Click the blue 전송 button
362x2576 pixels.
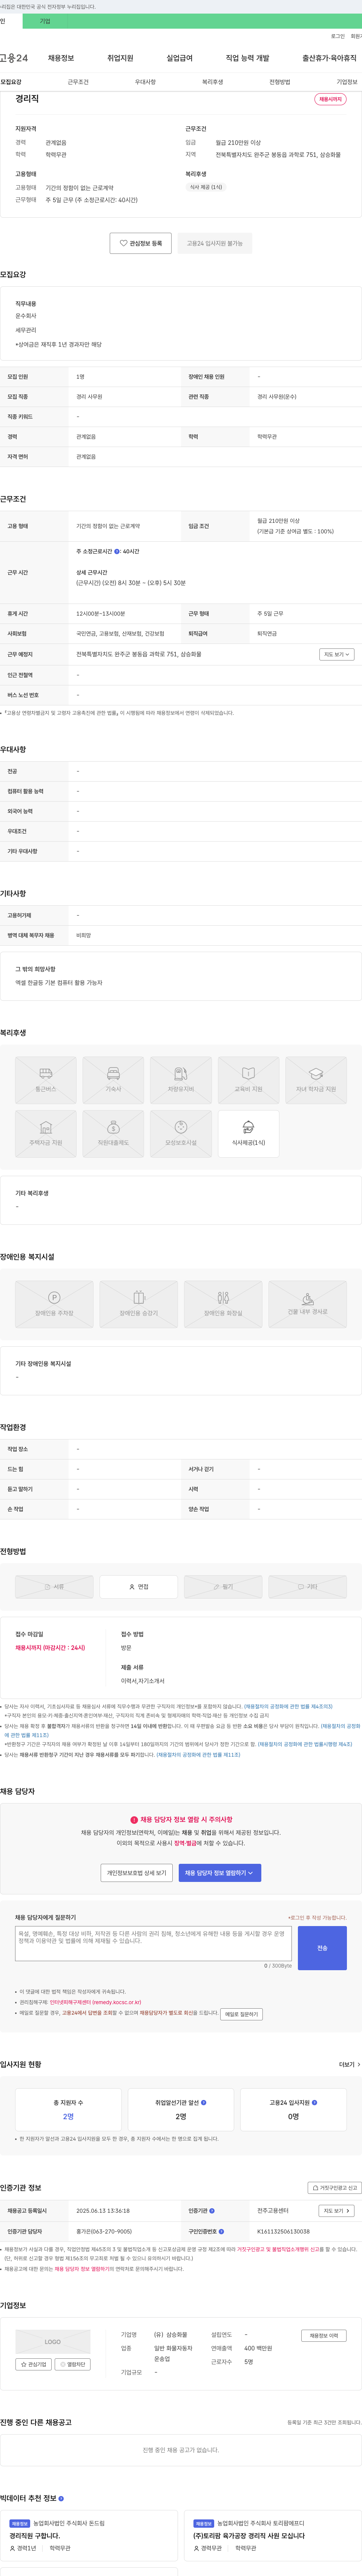click(322, 1948)
